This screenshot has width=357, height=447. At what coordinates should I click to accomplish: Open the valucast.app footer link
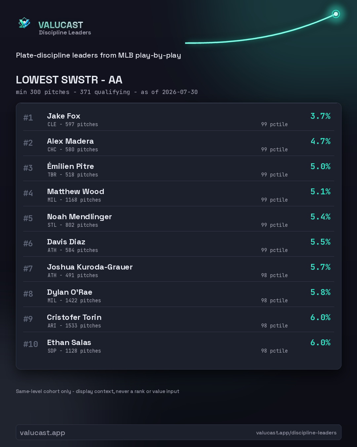(42, 432)
